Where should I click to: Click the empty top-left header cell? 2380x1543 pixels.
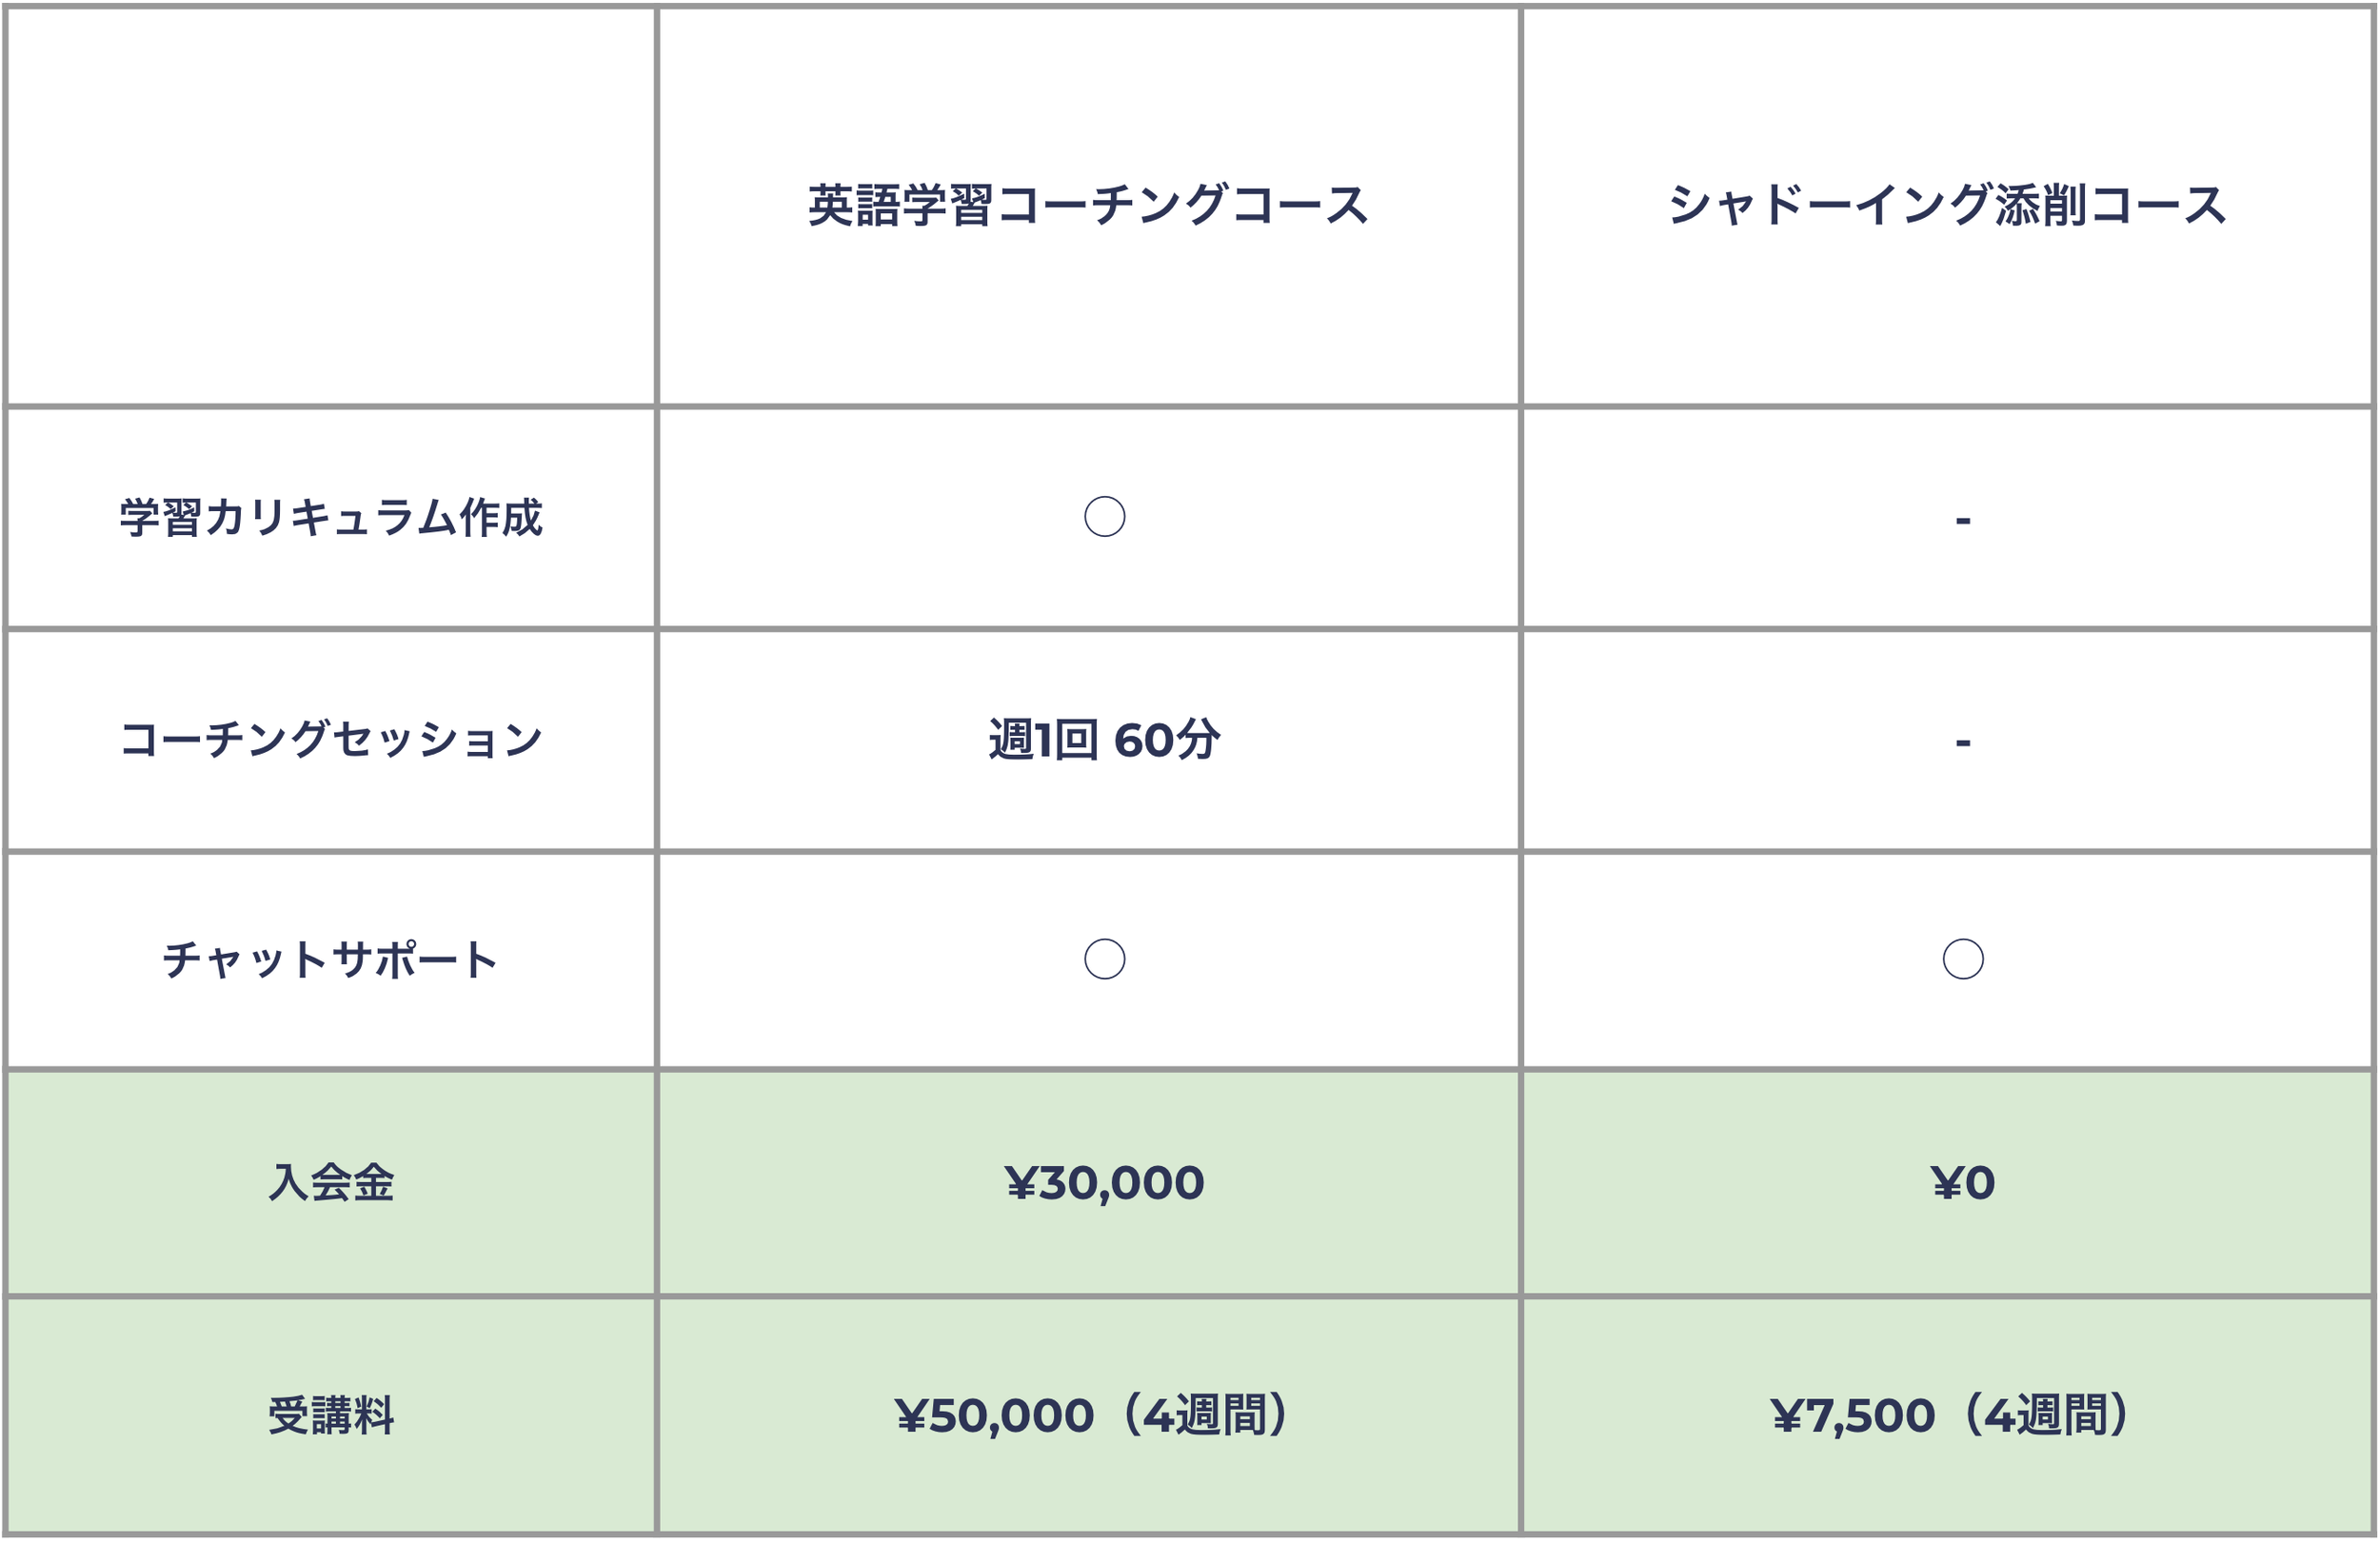click(x=331, y=206)
